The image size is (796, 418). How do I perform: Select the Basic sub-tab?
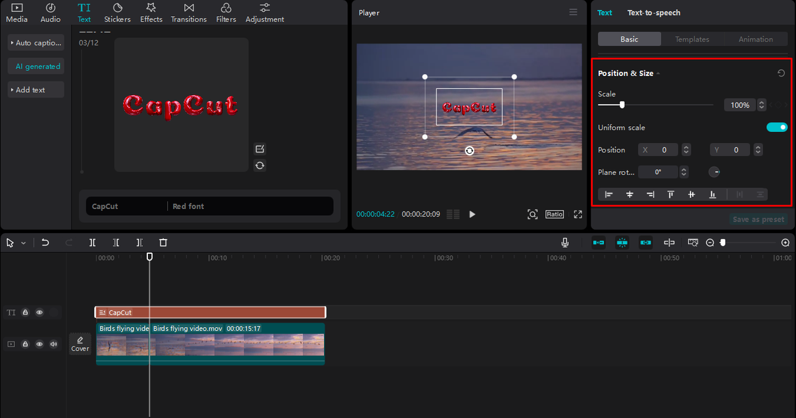pos(629,39)
